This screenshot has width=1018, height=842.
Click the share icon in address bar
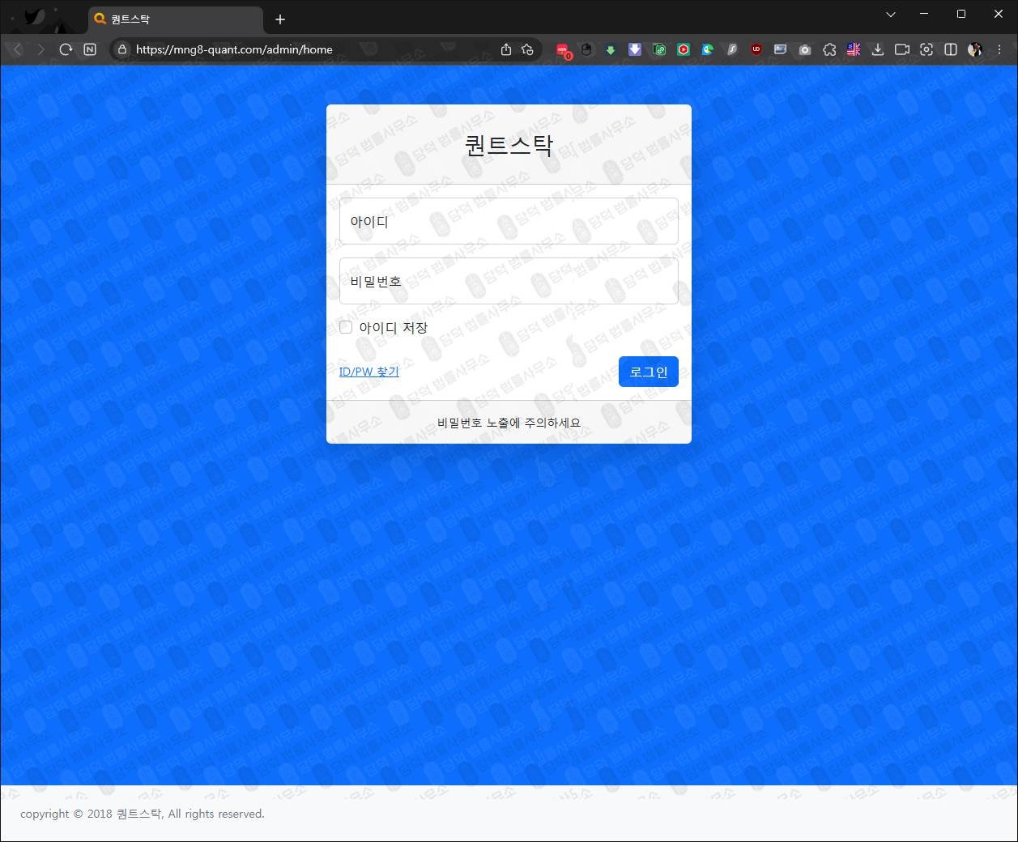tap(506, 49)
